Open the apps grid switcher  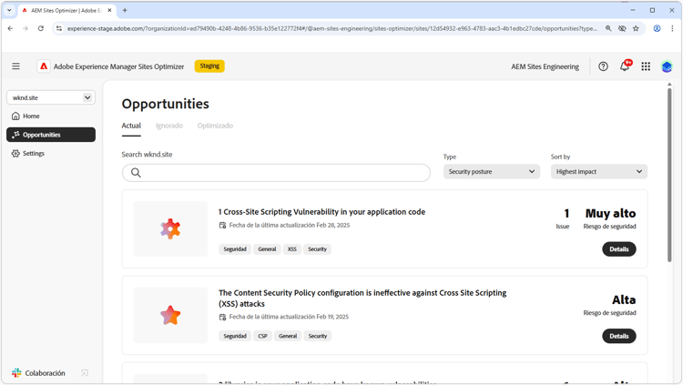pos(646,66)
